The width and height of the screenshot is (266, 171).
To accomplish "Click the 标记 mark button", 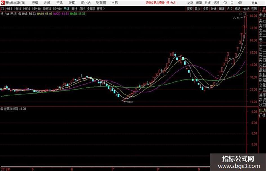I will 238,9.
